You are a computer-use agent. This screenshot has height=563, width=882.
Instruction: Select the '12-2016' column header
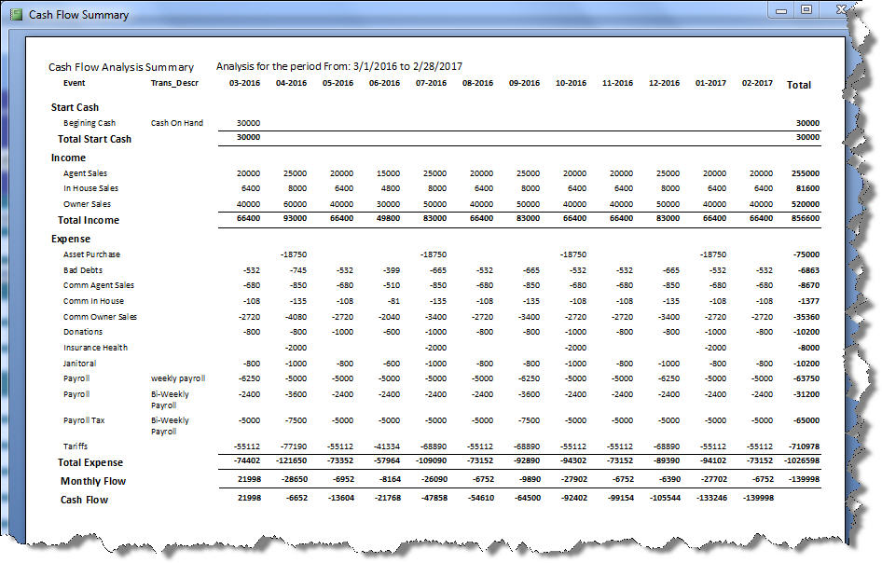(665, 83)
